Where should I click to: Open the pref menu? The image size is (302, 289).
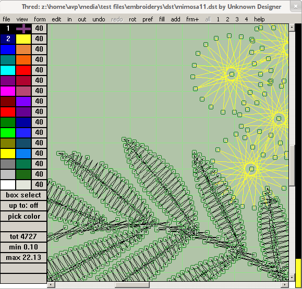[x=148, y=19]
